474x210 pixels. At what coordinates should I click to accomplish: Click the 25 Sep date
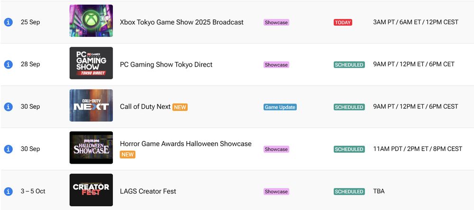(30, 22)
